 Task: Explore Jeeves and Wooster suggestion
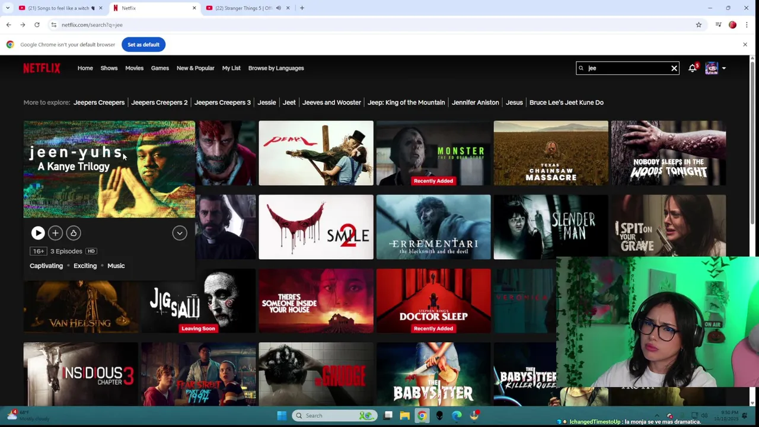(x=331, y=103)
